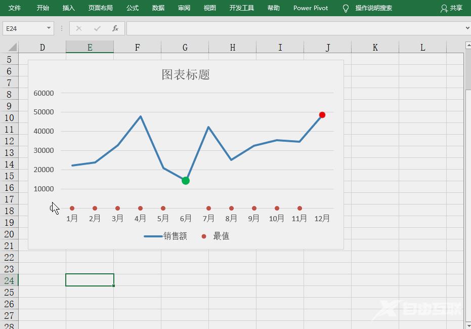Click the Share person icon beside 共享
Image resolution: width=471 pixels, height=329 pixels.
click(443, 8)
